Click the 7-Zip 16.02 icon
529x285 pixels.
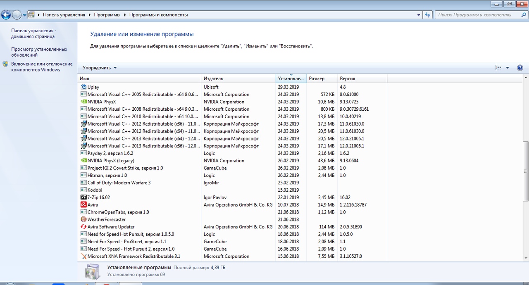(x=83, y=197)
